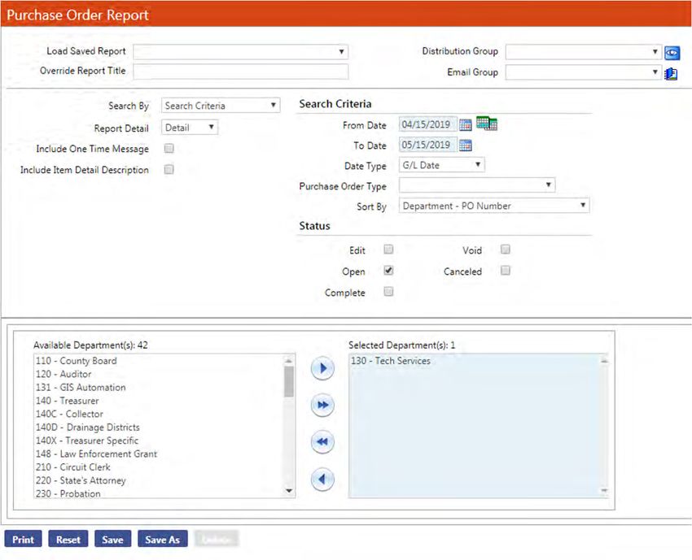Select 220 - State's Attorney

81,480
